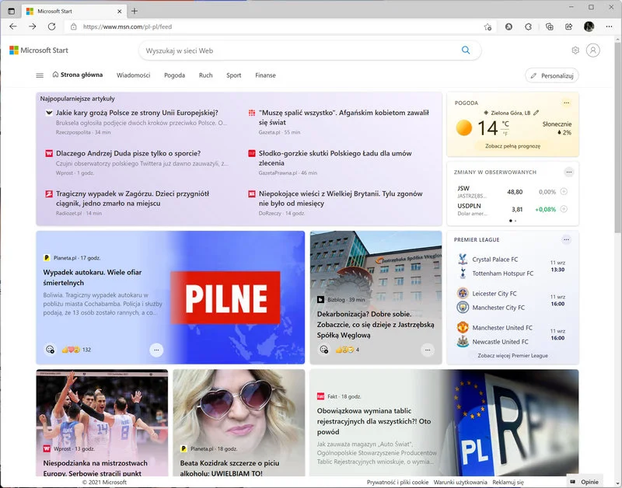Add USDPLN to watchlist
Viewport: 622px width, 488px height.
pyautogui.click(x=564, y=209)
